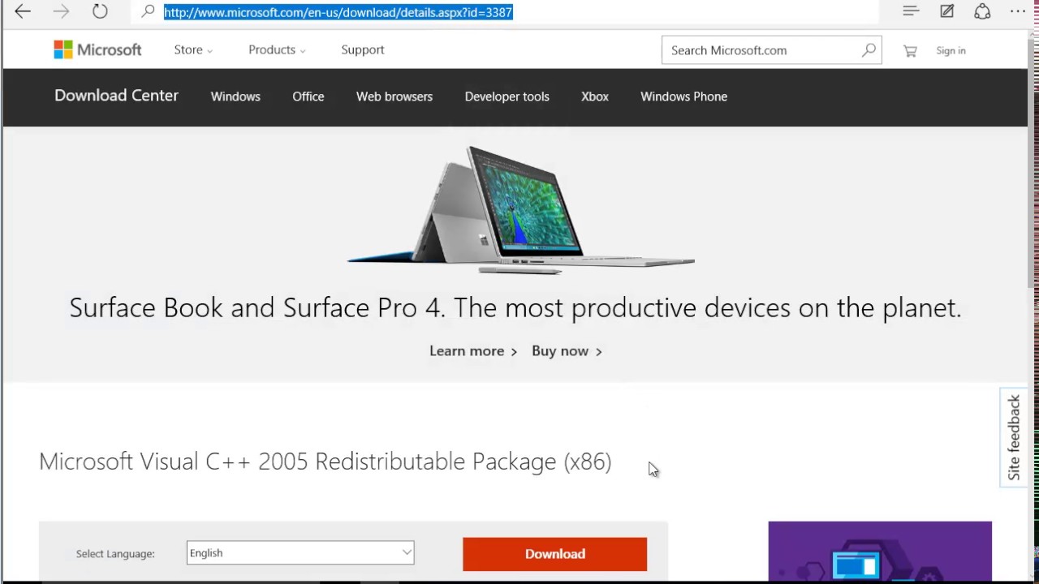
Task: Open the Site feedback side tab
Action: pos(1014,438)
